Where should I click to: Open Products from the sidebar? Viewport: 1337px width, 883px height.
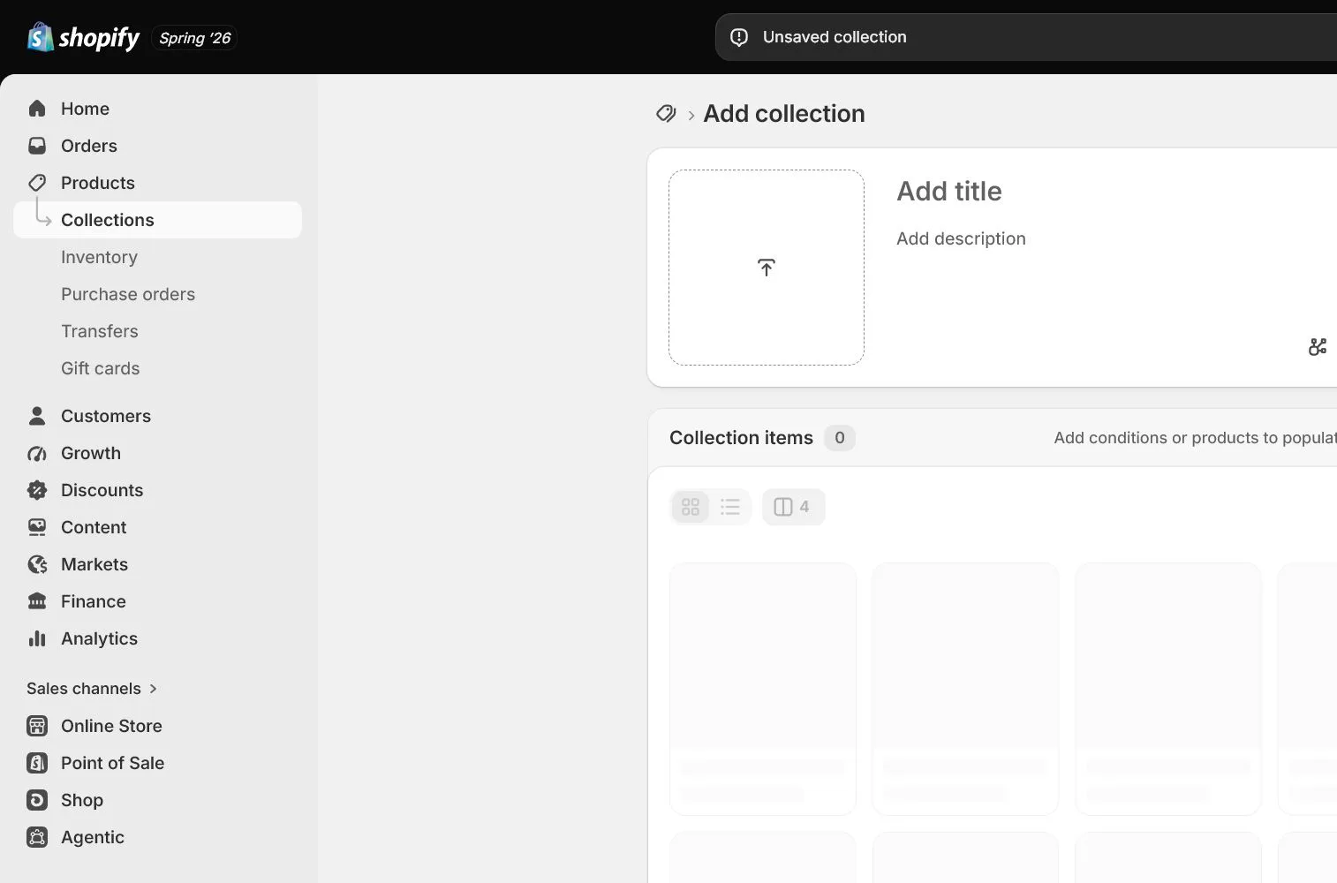coord(98,183)
